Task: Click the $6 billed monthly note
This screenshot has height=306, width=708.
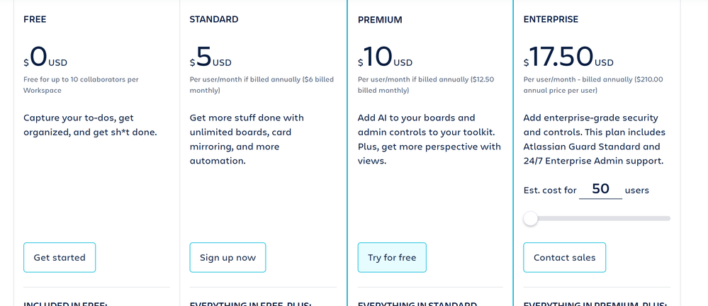Action: coord(262,85)
